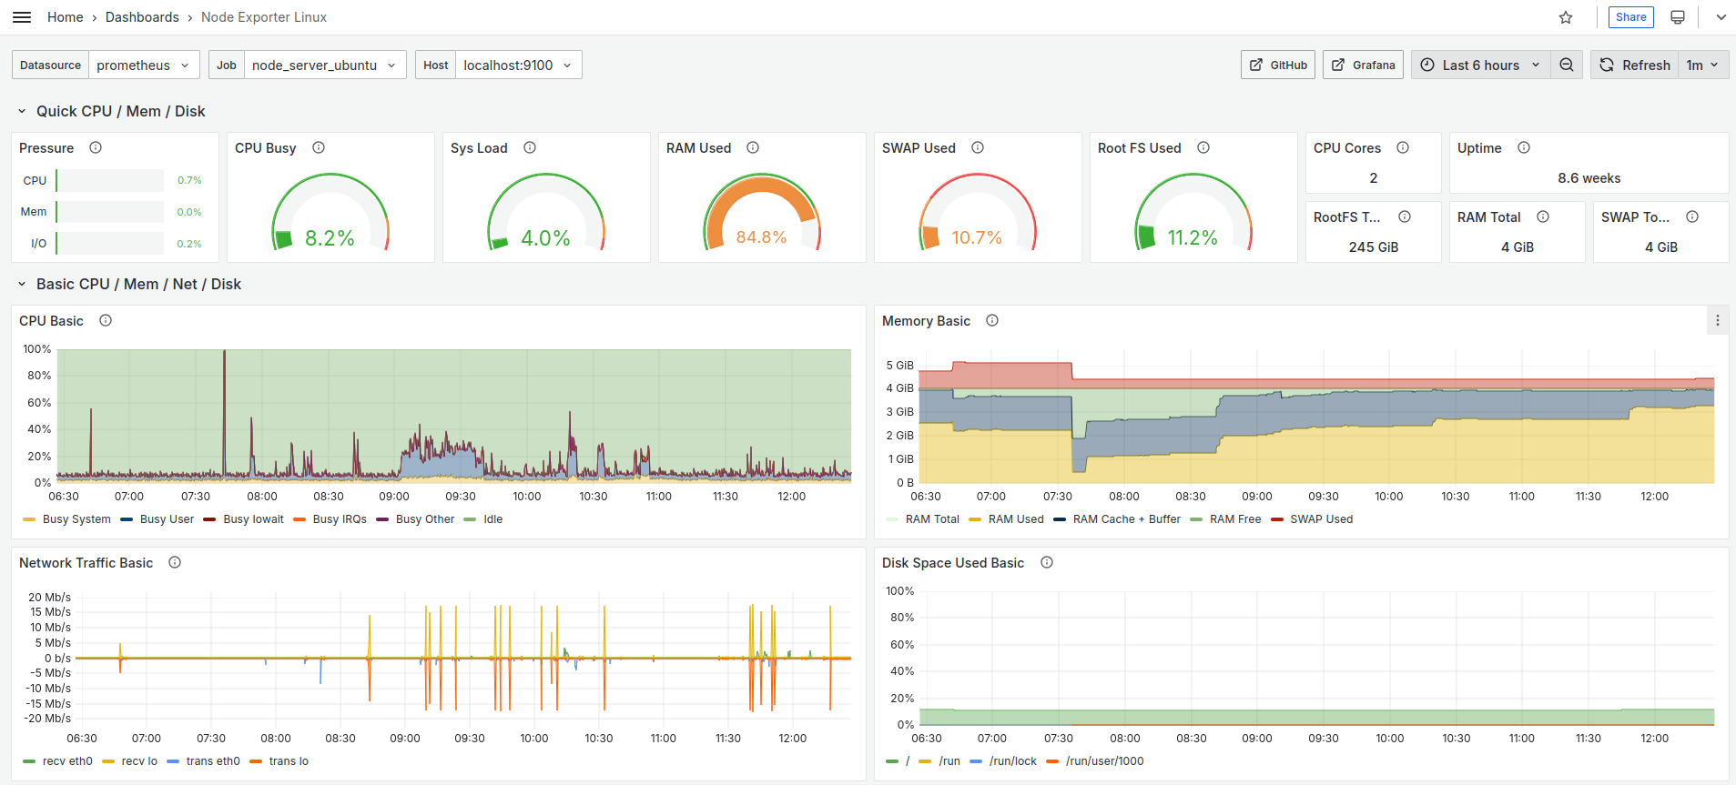1736x785 pixels.
Task: Zoom out the time range
Action: point(1567,65)
